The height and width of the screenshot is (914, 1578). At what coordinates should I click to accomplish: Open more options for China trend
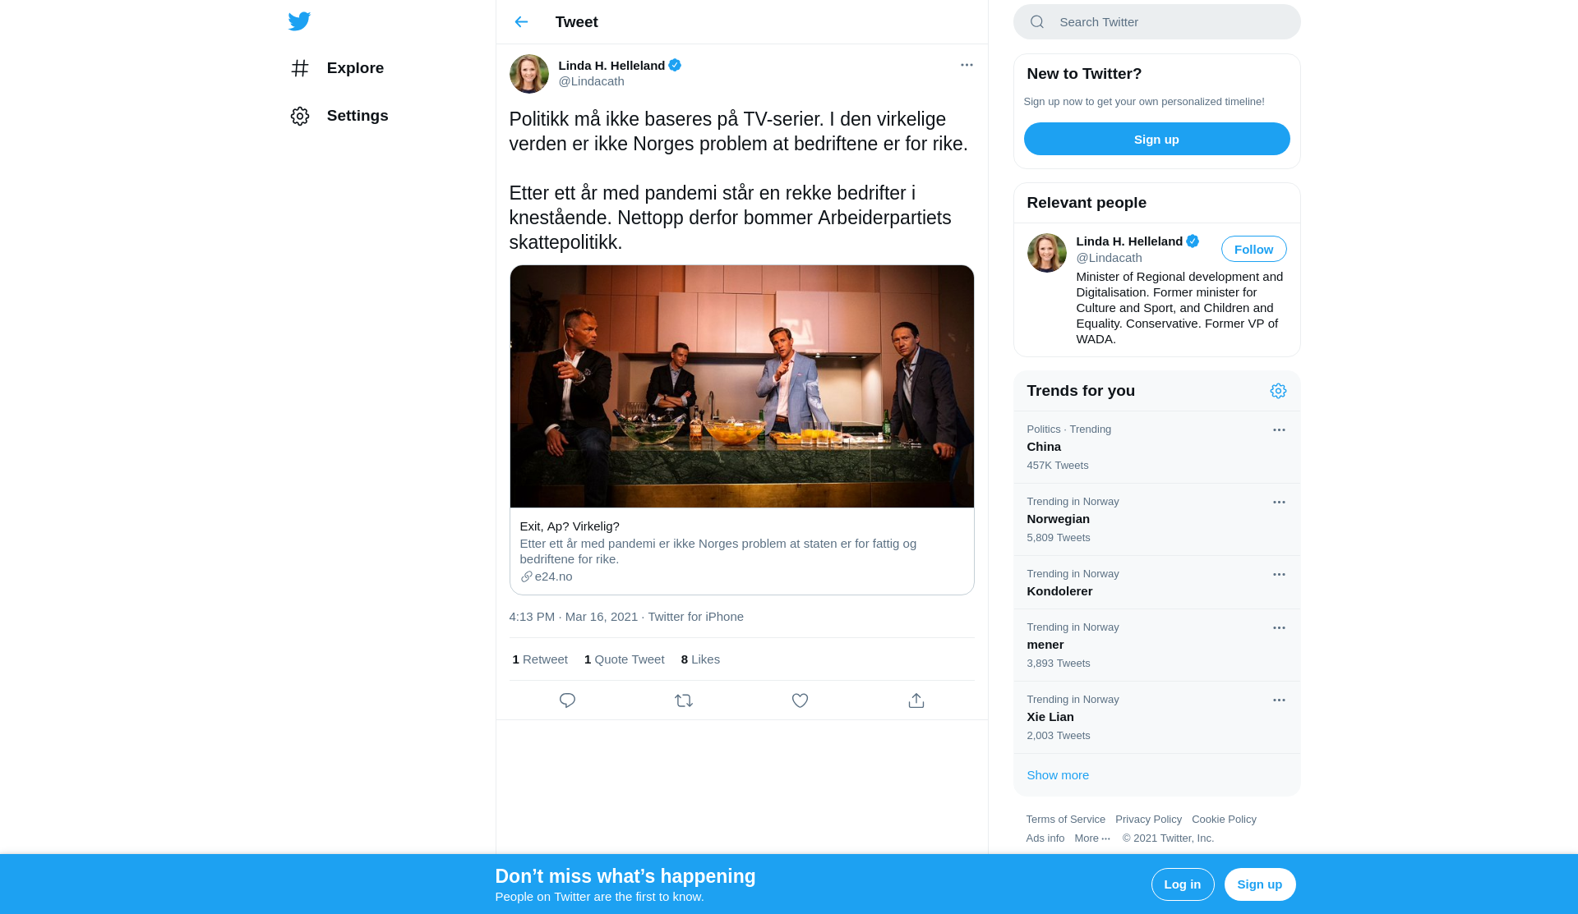tap(1279, 429)
